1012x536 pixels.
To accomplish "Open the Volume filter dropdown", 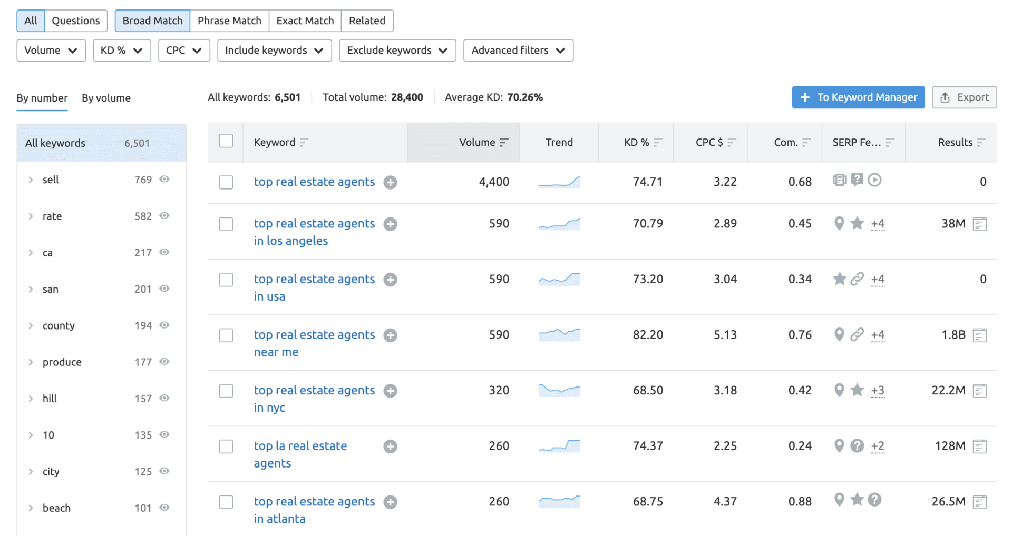I will (x=51, y=51).
